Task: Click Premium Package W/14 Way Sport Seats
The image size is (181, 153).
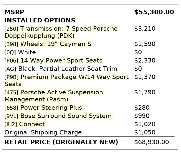Action: tap(74, 77)
